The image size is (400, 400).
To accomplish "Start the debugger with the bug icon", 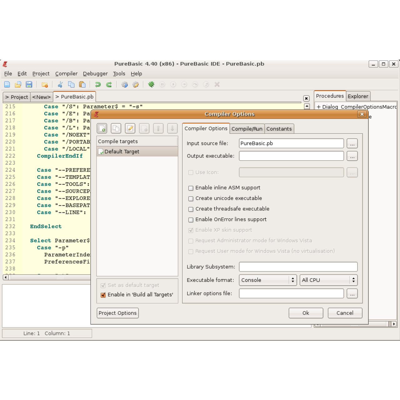I will [x=151, y=84].
